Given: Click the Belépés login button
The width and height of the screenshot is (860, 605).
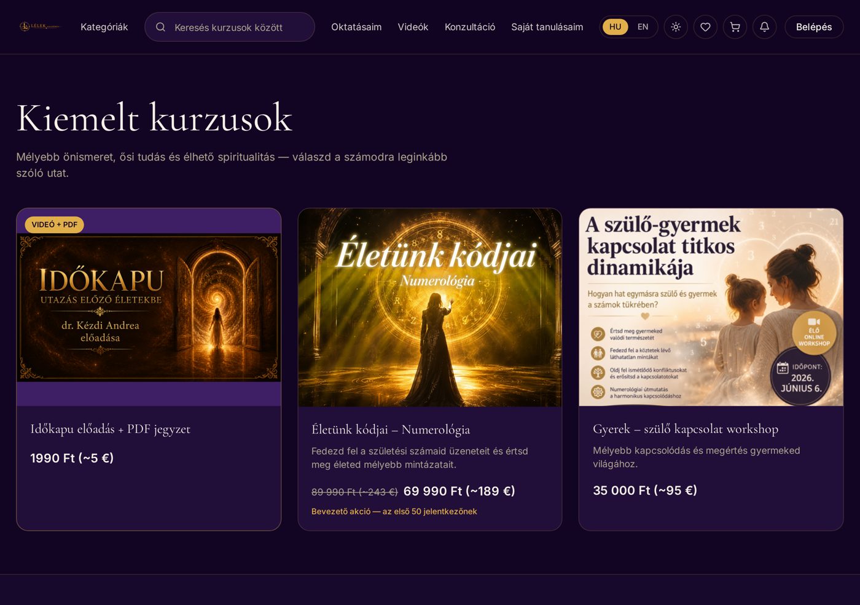Looking at the screenshot, I should (814, 27).
